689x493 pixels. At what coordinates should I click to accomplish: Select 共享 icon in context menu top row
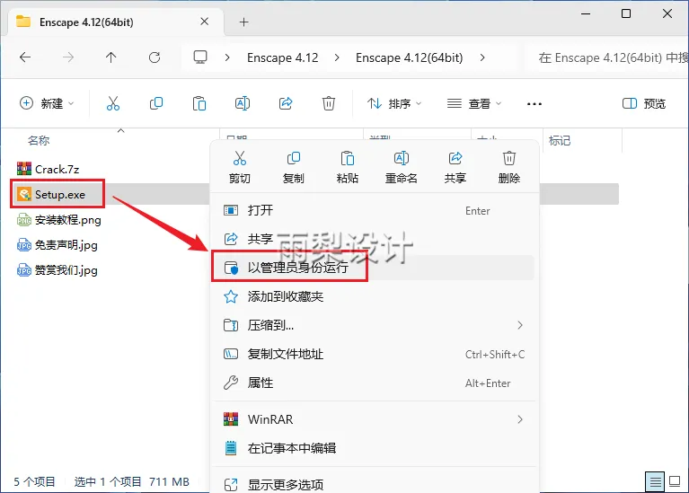455,167
